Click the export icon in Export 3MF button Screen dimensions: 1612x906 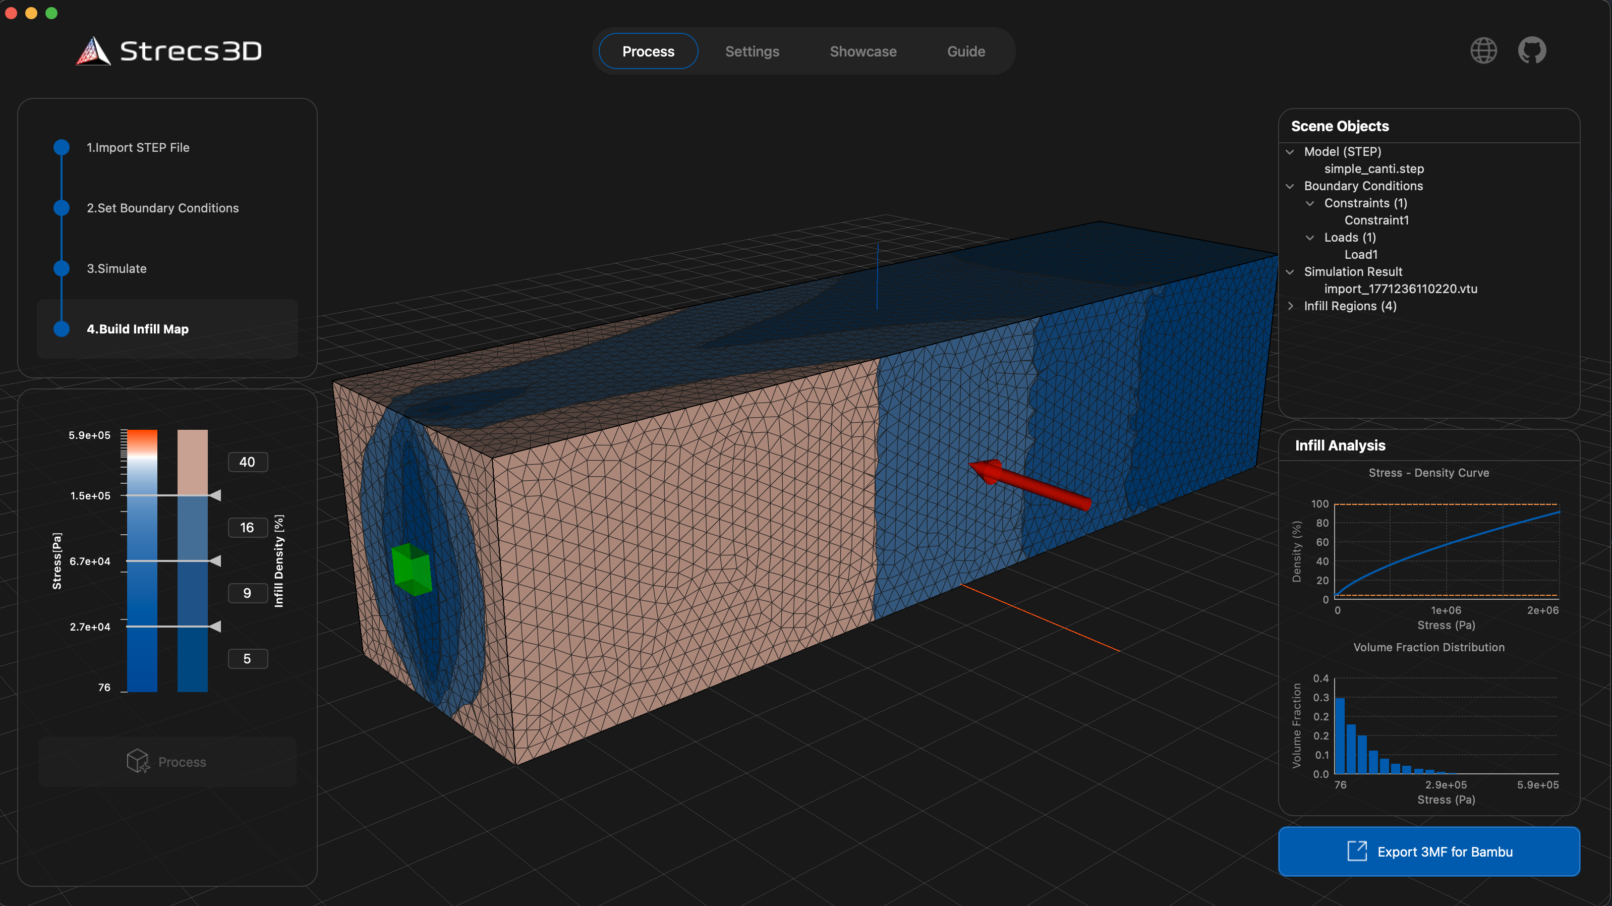[1357, 851]
